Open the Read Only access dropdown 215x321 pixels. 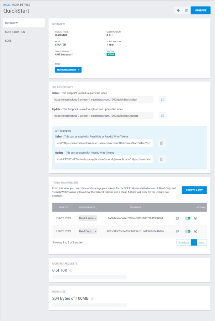[x=88, y=231]
